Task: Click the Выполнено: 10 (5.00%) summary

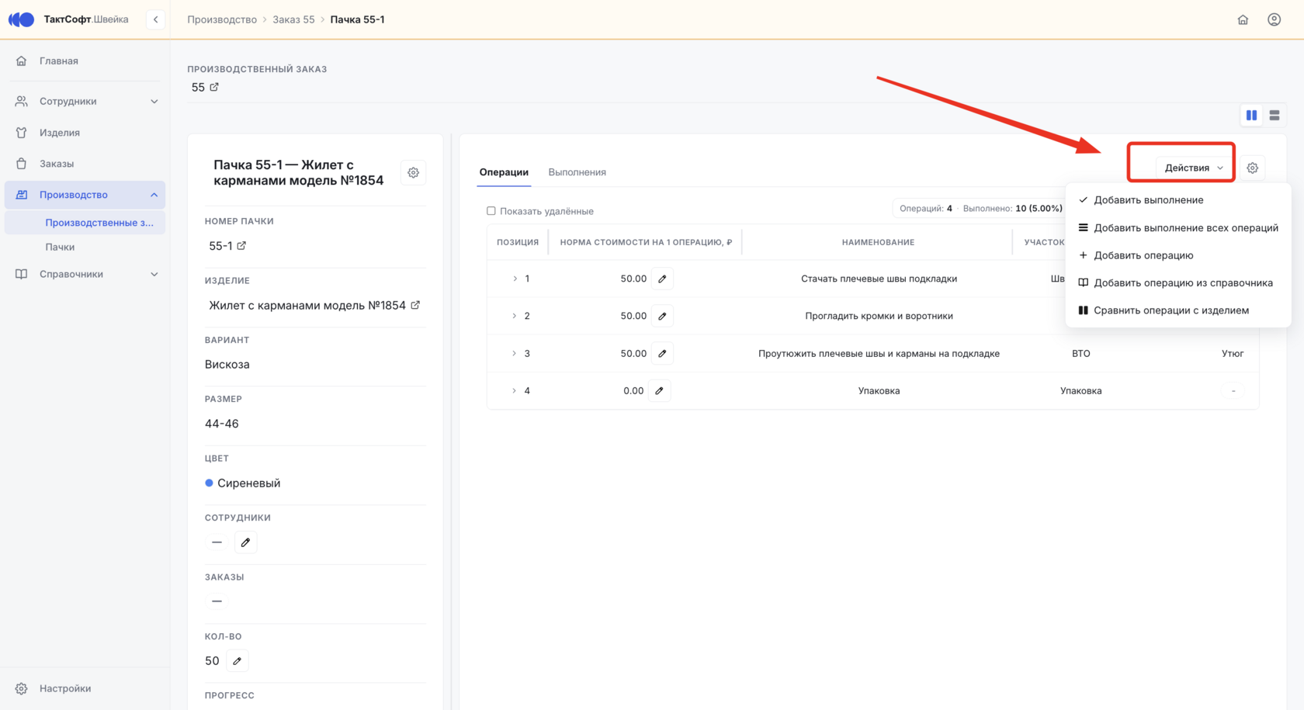Action: (x=1012, y=208)
